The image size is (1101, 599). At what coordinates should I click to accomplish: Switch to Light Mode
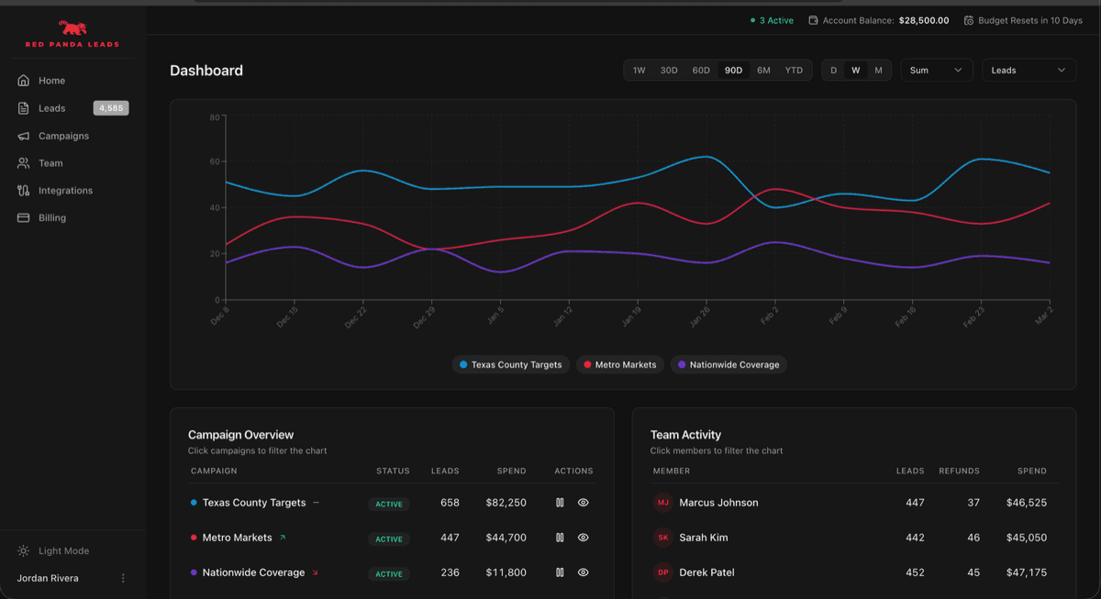pos(55,550)
